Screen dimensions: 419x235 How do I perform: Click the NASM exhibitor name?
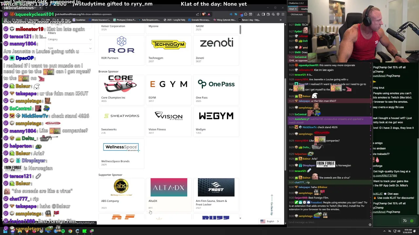(x=199, y=26)
